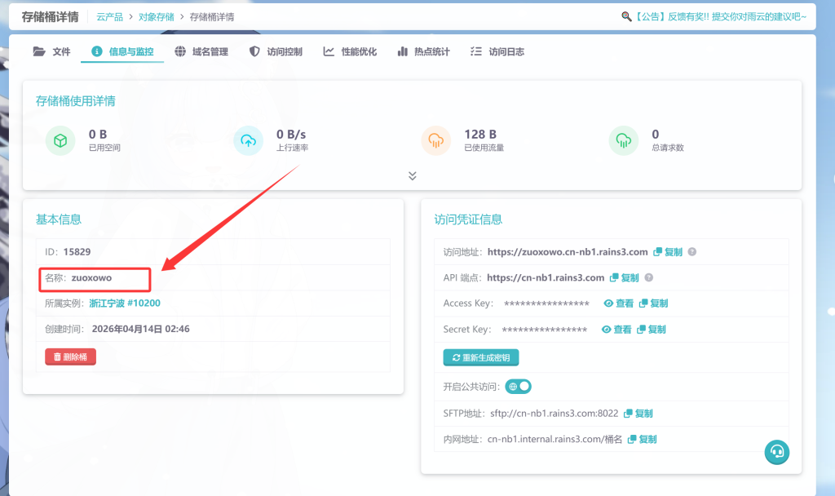
Task: Open the 文件 tab
Action: [x=52, y=51]
